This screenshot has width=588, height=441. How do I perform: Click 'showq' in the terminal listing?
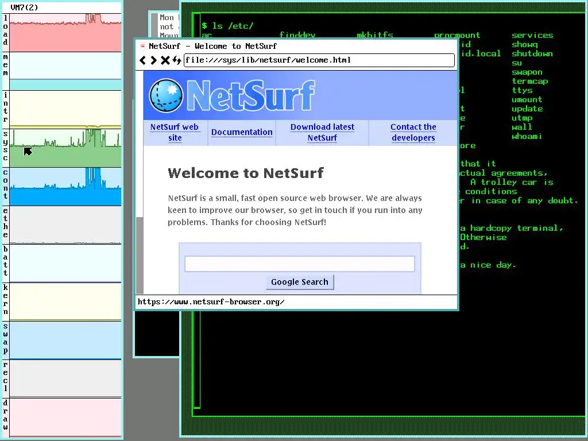(525, 44)
